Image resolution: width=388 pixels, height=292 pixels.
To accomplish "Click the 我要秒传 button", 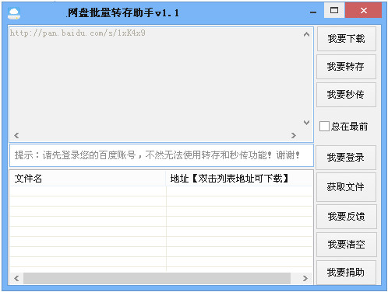I will pyautogui.click(x=346, y=95).
